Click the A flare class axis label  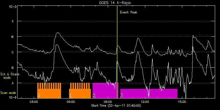(x=13, y=83)
